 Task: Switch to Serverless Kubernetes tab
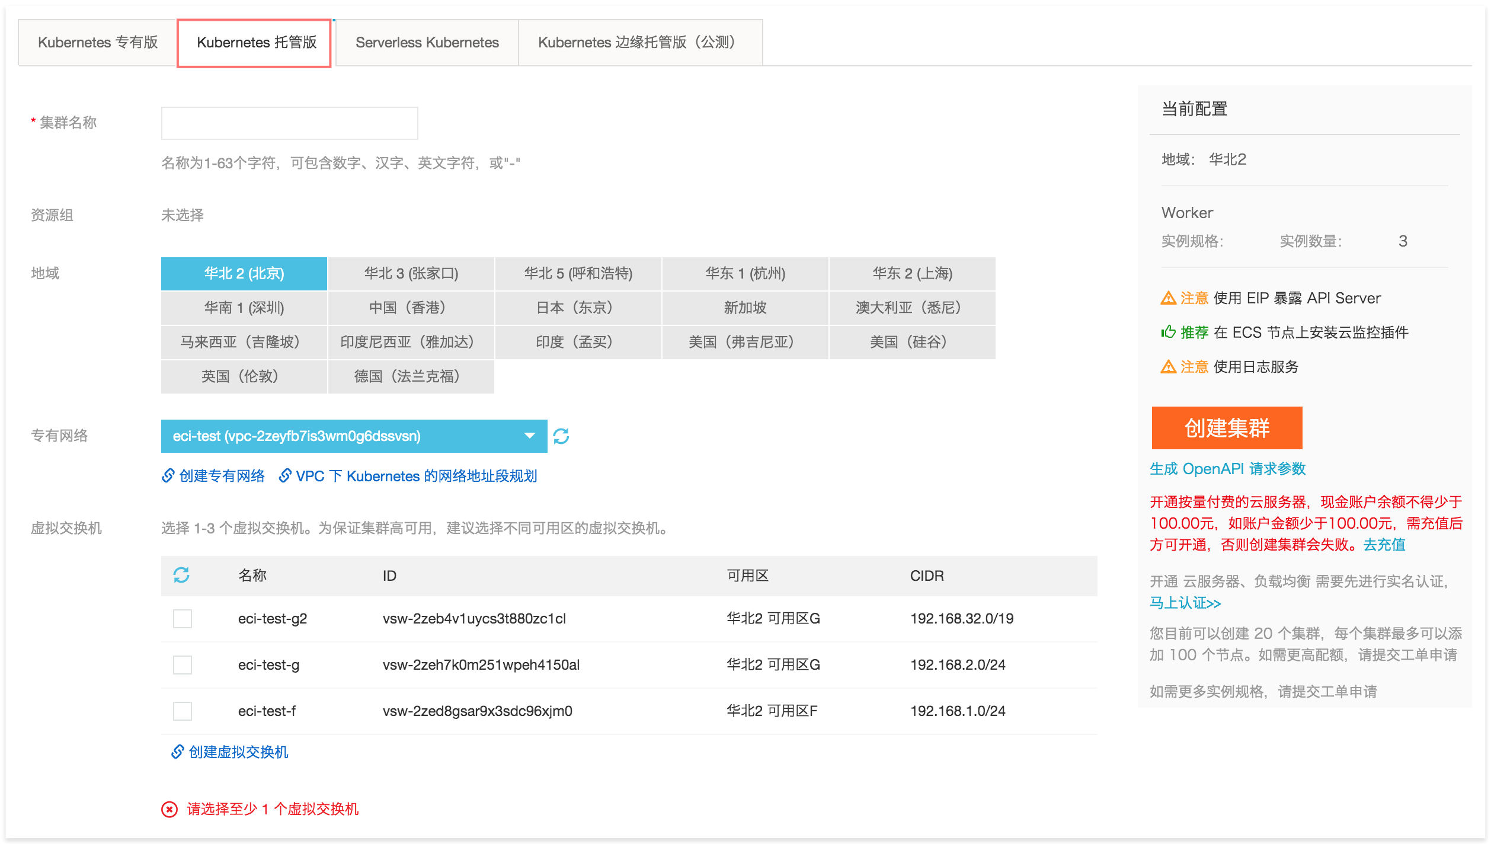pyautogui.click(x=427, y=43)
